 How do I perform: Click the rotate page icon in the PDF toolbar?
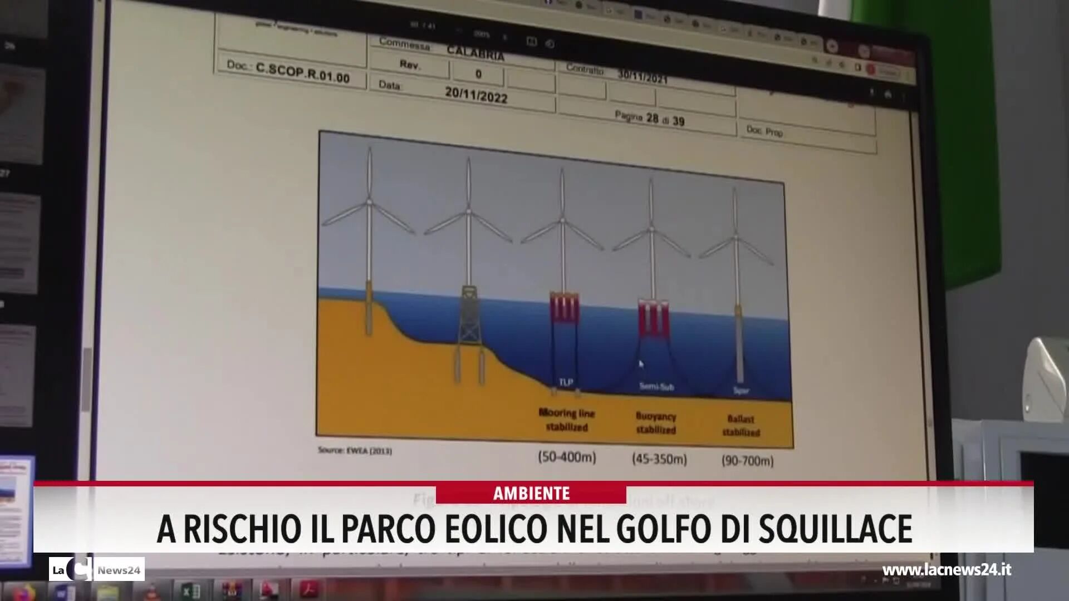point(551,45)
